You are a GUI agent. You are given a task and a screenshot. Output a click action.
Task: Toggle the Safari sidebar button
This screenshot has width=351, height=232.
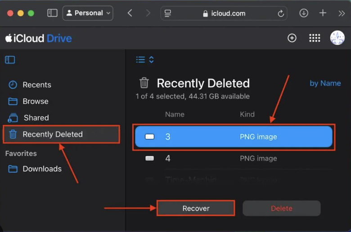coord(52,13)
